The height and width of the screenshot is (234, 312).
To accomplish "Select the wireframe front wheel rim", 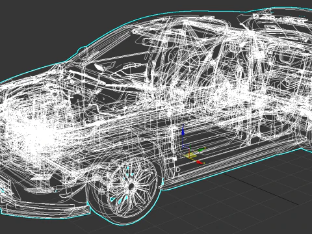I will 133,188.
